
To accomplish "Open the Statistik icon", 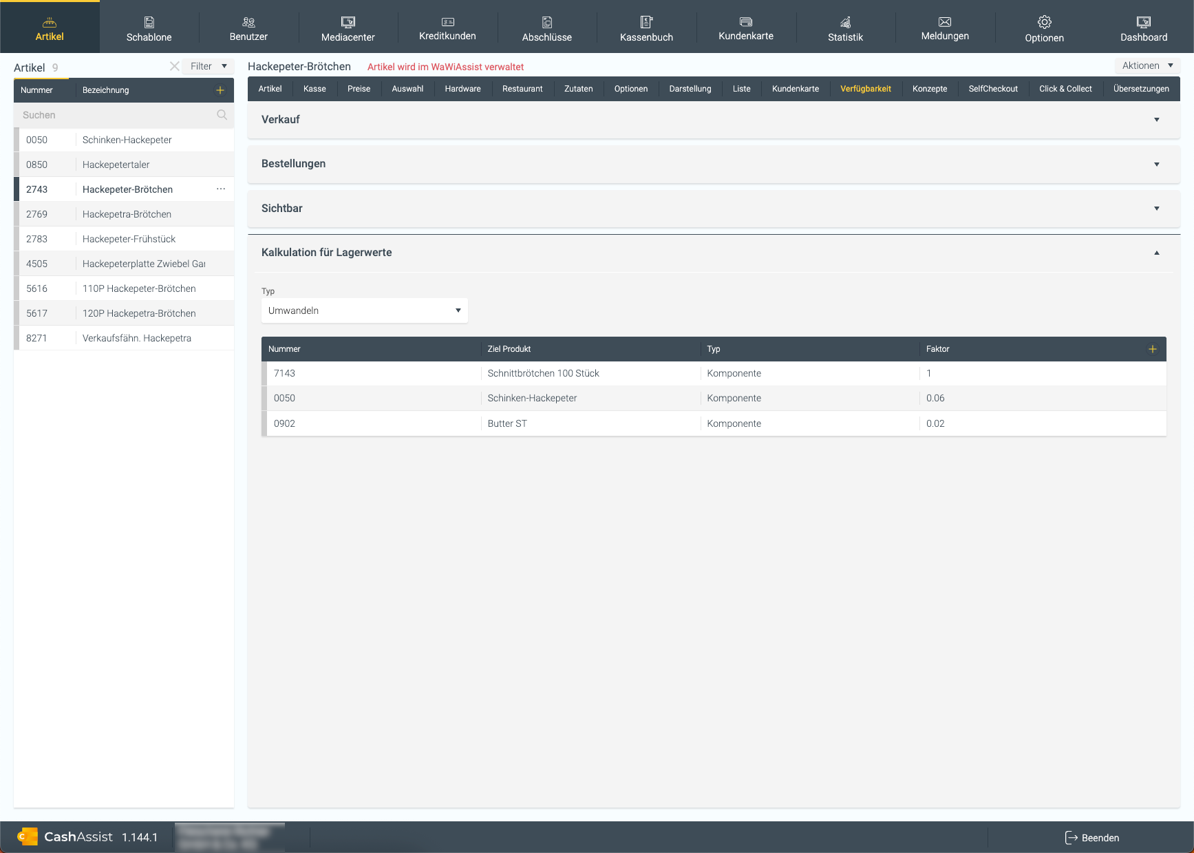I will click(x=845, y=22).
